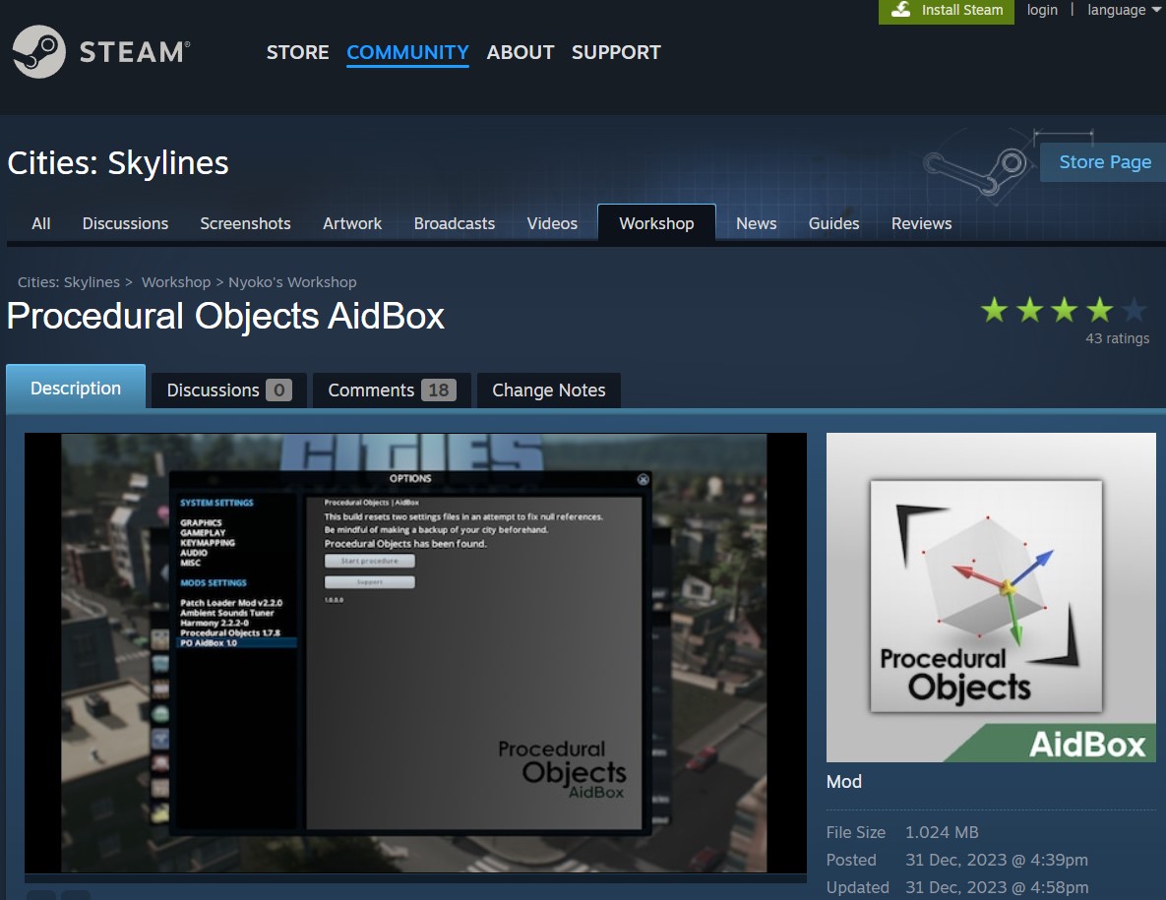Screen dimensions: 1166x900
Task: Click the Install Steam button
Action: [946, 11]
